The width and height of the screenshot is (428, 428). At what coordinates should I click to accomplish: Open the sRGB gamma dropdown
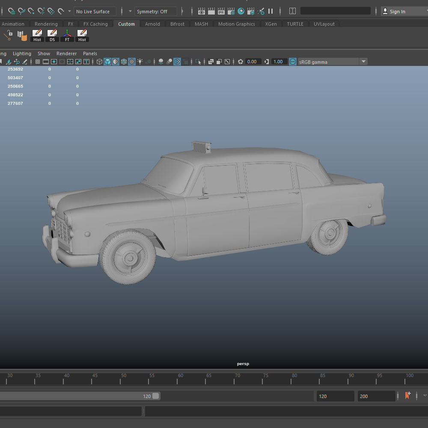coord(332,62)
